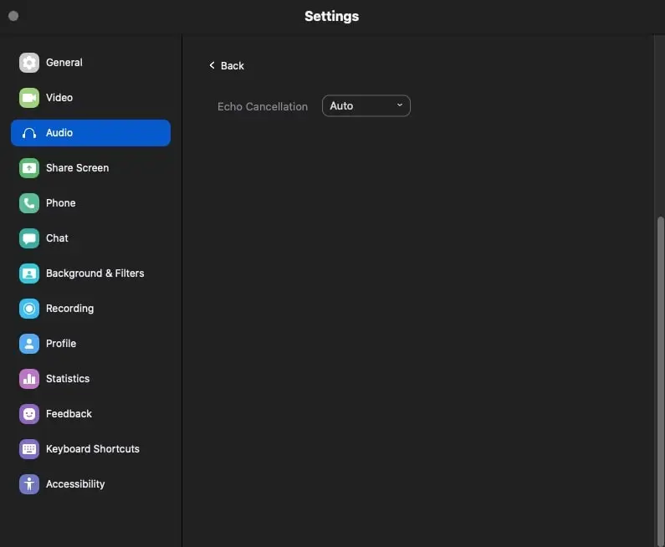The image size is (665, 547).
Task: Open Accessibility settings label
Action: (75, 484)
